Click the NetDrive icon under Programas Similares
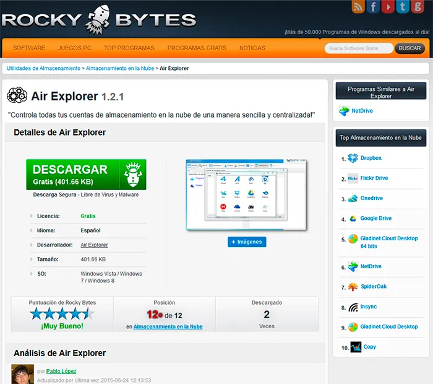This screenshot has height=384, width=433. click(344, 111)
